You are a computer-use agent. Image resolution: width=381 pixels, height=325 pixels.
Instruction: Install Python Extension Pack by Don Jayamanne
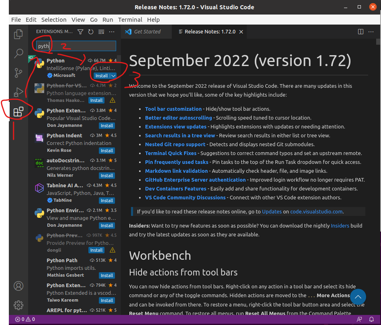click(x=107, y=126)
